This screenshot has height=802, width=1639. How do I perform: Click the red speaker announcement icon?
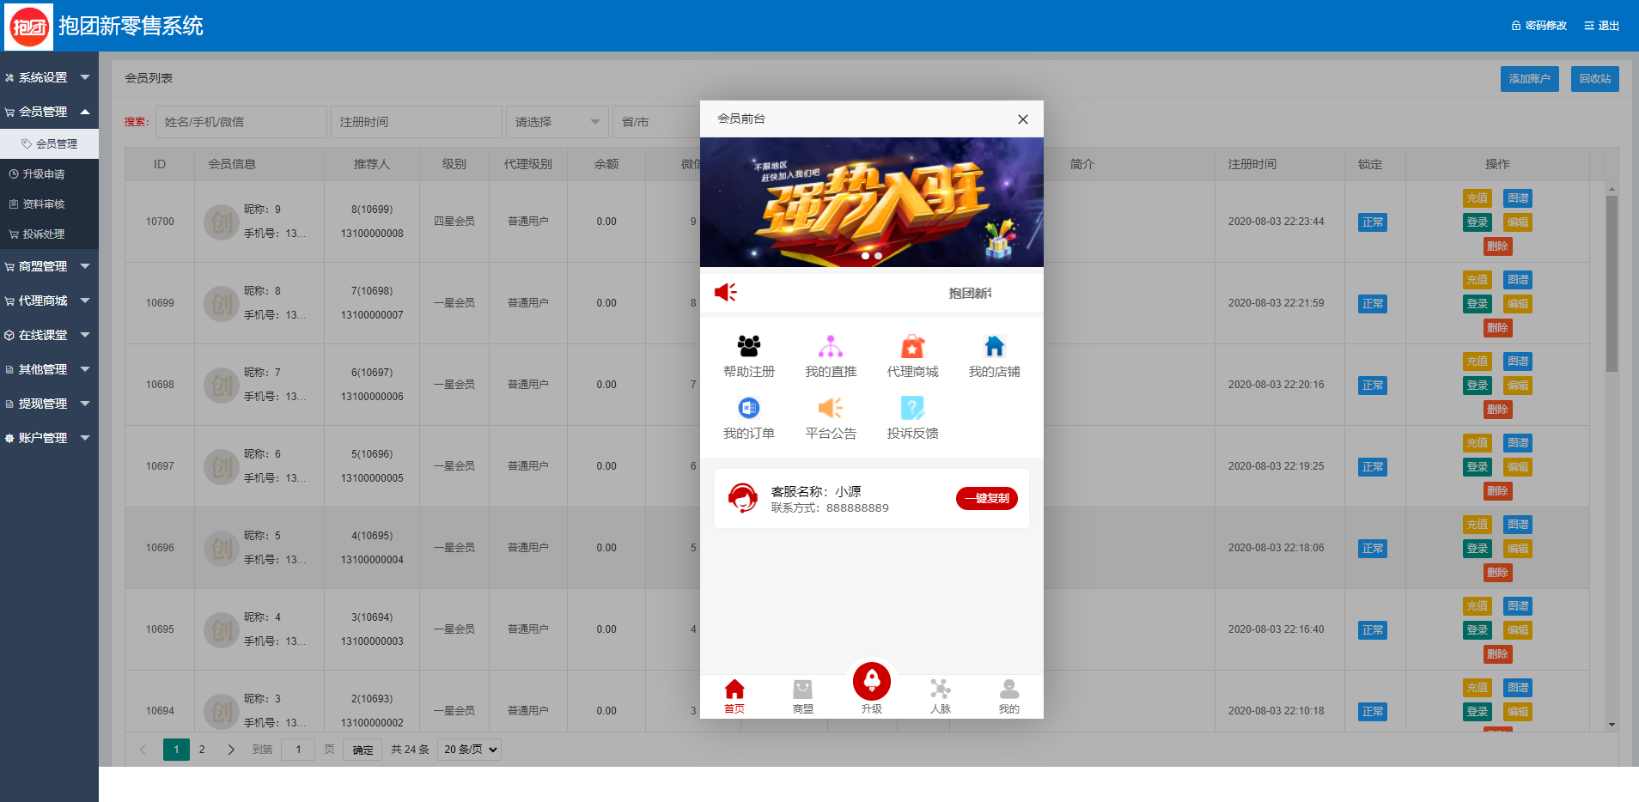(726, 292)
